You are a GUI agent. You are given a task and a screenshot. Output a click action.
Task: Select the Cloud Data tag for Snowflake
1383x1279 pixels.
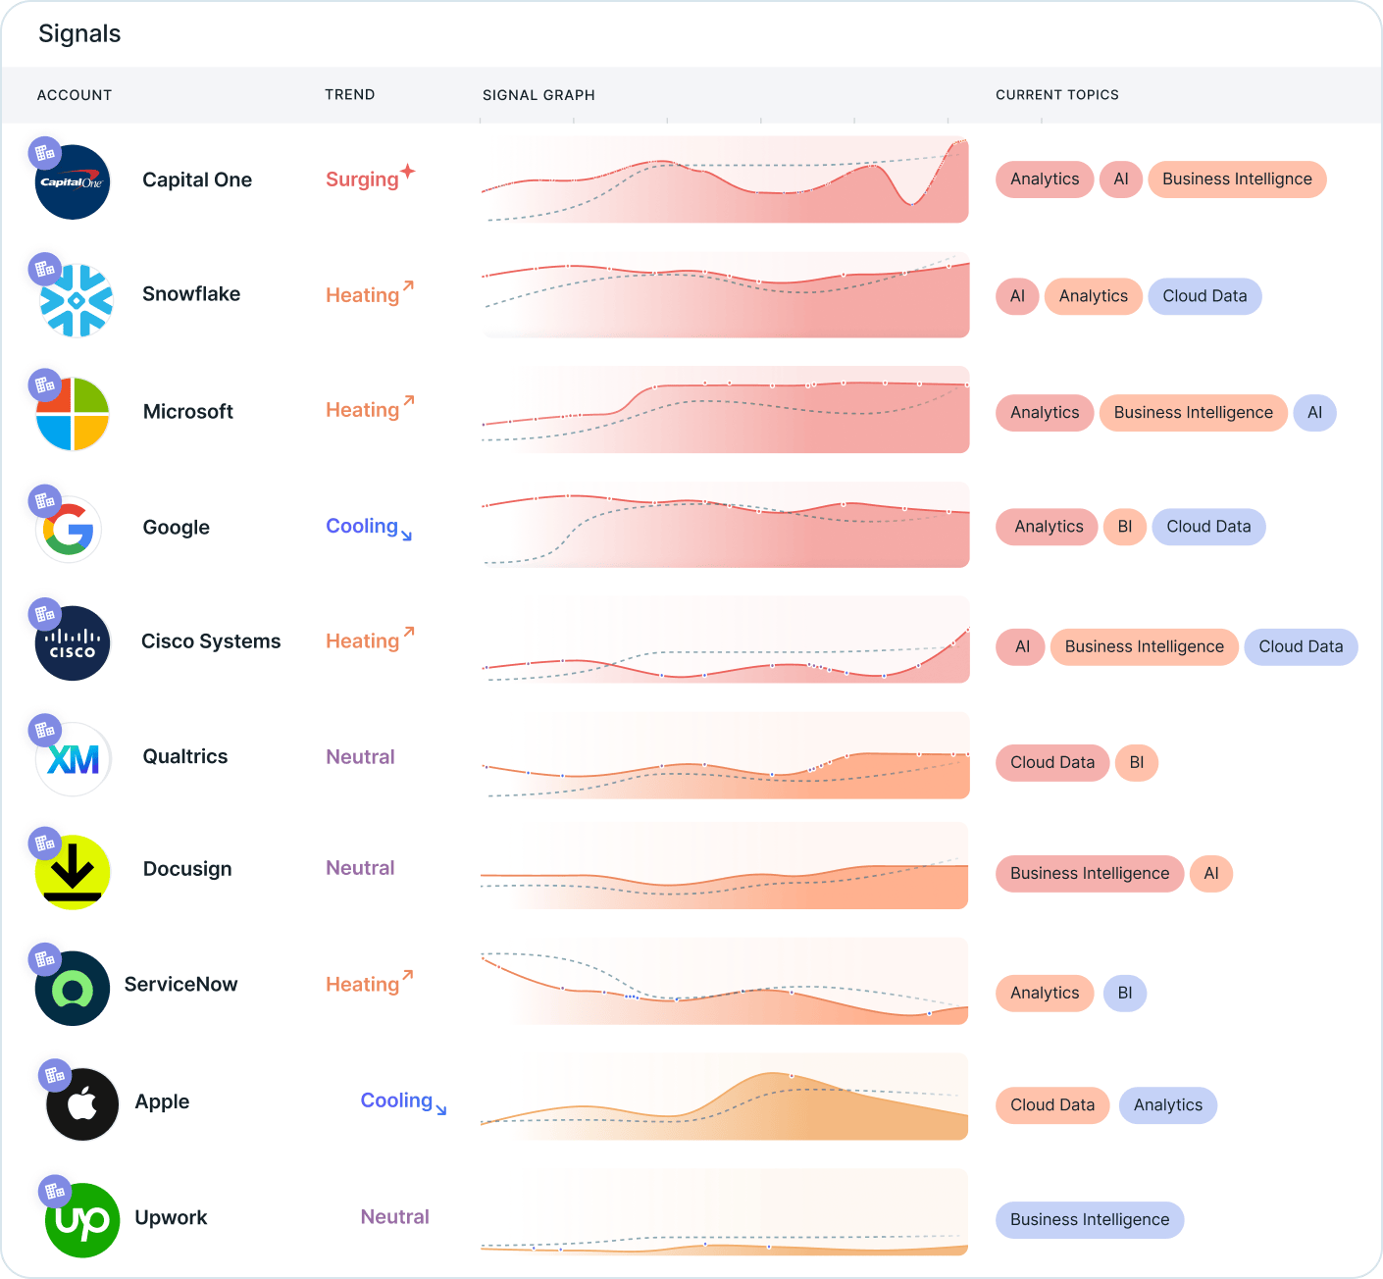point(1204,296)
